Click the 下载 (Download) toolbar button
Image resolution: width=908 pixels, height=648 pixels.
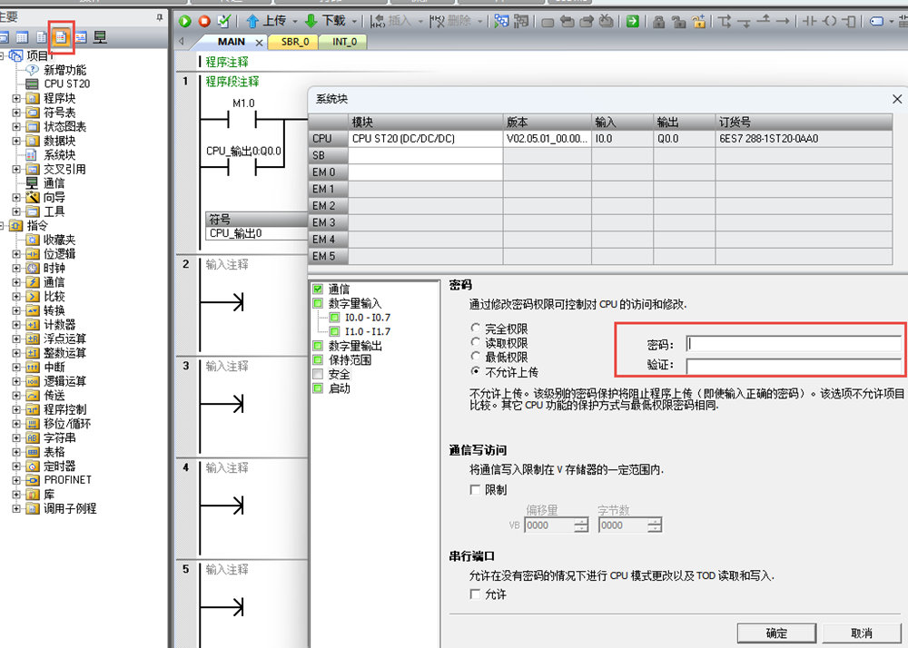click(x=325, y=21)
